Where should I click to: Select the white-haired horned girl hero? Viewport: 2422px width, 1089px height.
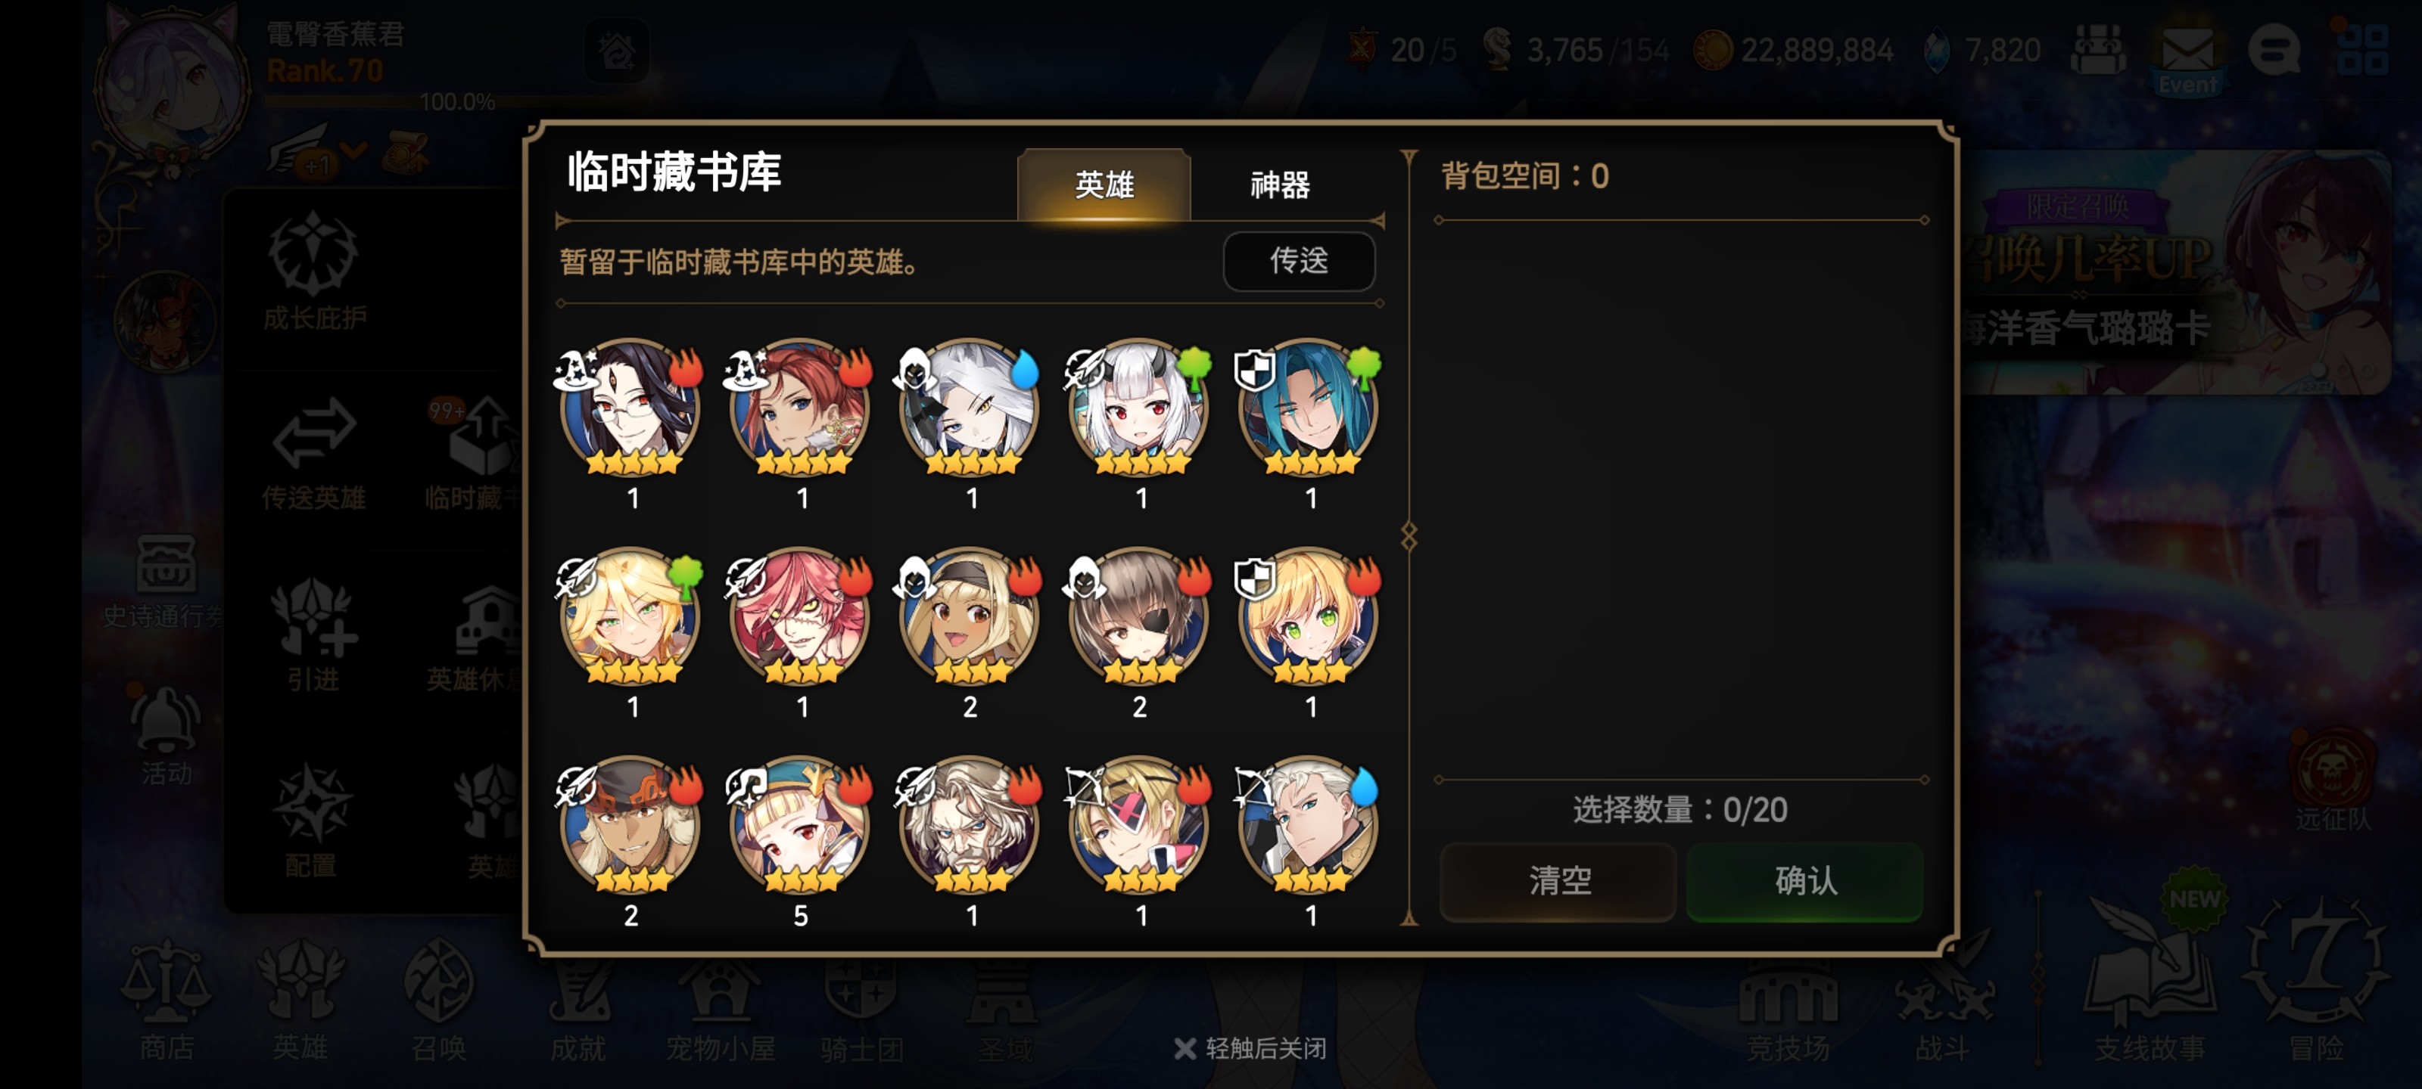pos(1138,410)
